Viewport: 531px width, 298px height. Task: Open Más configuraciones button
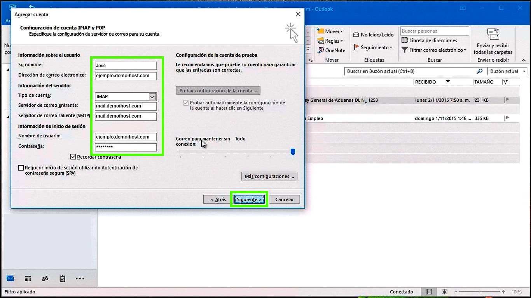(x=269, y=176)
